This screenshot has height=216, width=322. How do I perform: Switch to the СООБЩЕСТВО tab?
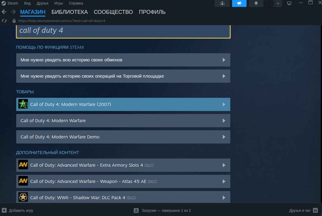113,12
